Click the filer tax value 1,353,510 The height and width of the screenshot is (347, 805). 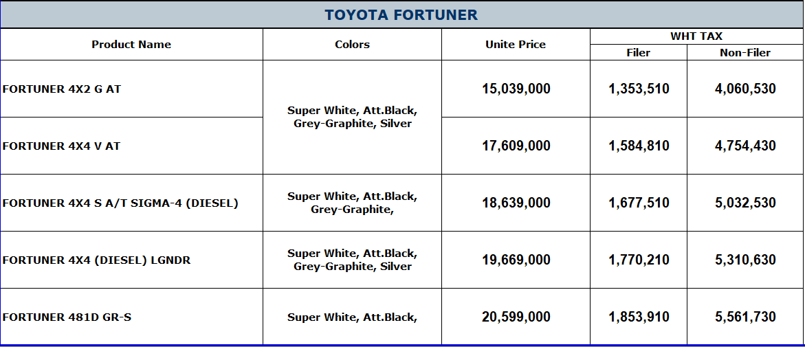pyautogui.click(x=638, y=89)
